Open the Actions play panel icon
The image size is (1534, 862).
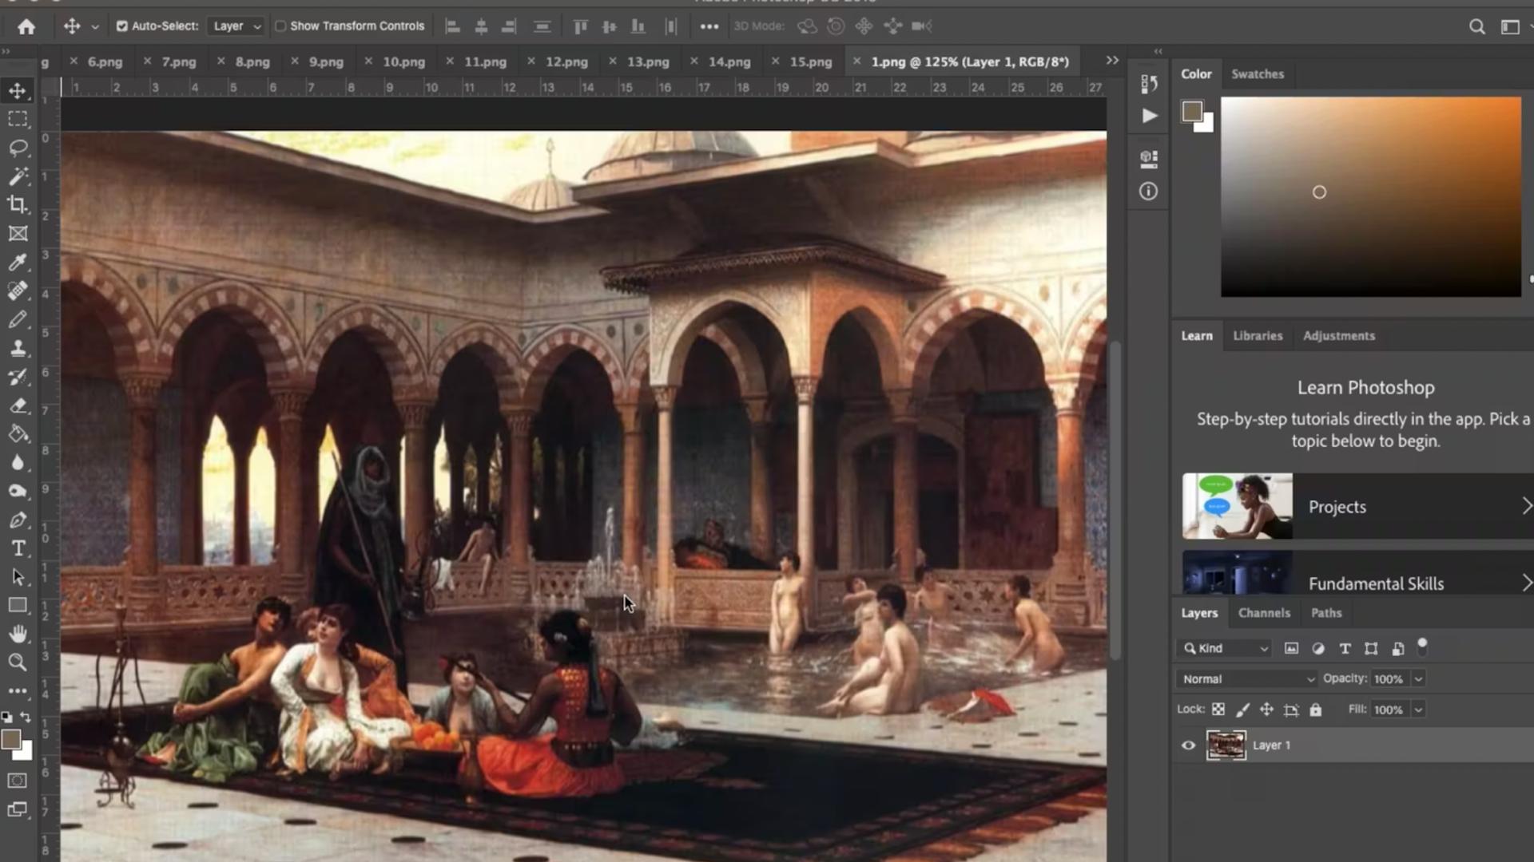[x=1149, y=116]
